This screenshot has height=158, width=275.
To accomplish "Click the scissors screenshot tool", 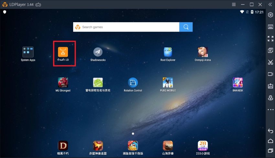I will [x=270, y=62].
